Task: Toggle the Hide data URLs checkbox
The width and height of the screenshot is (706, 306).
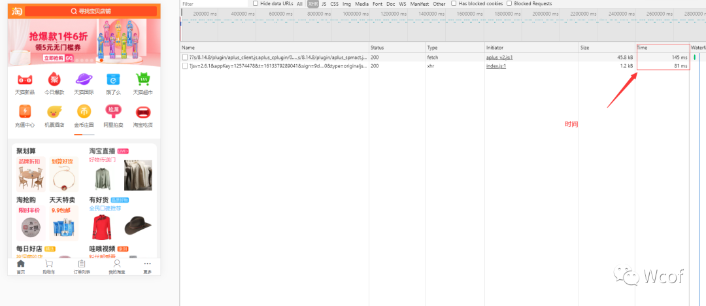Action: (x=256, y=3)
